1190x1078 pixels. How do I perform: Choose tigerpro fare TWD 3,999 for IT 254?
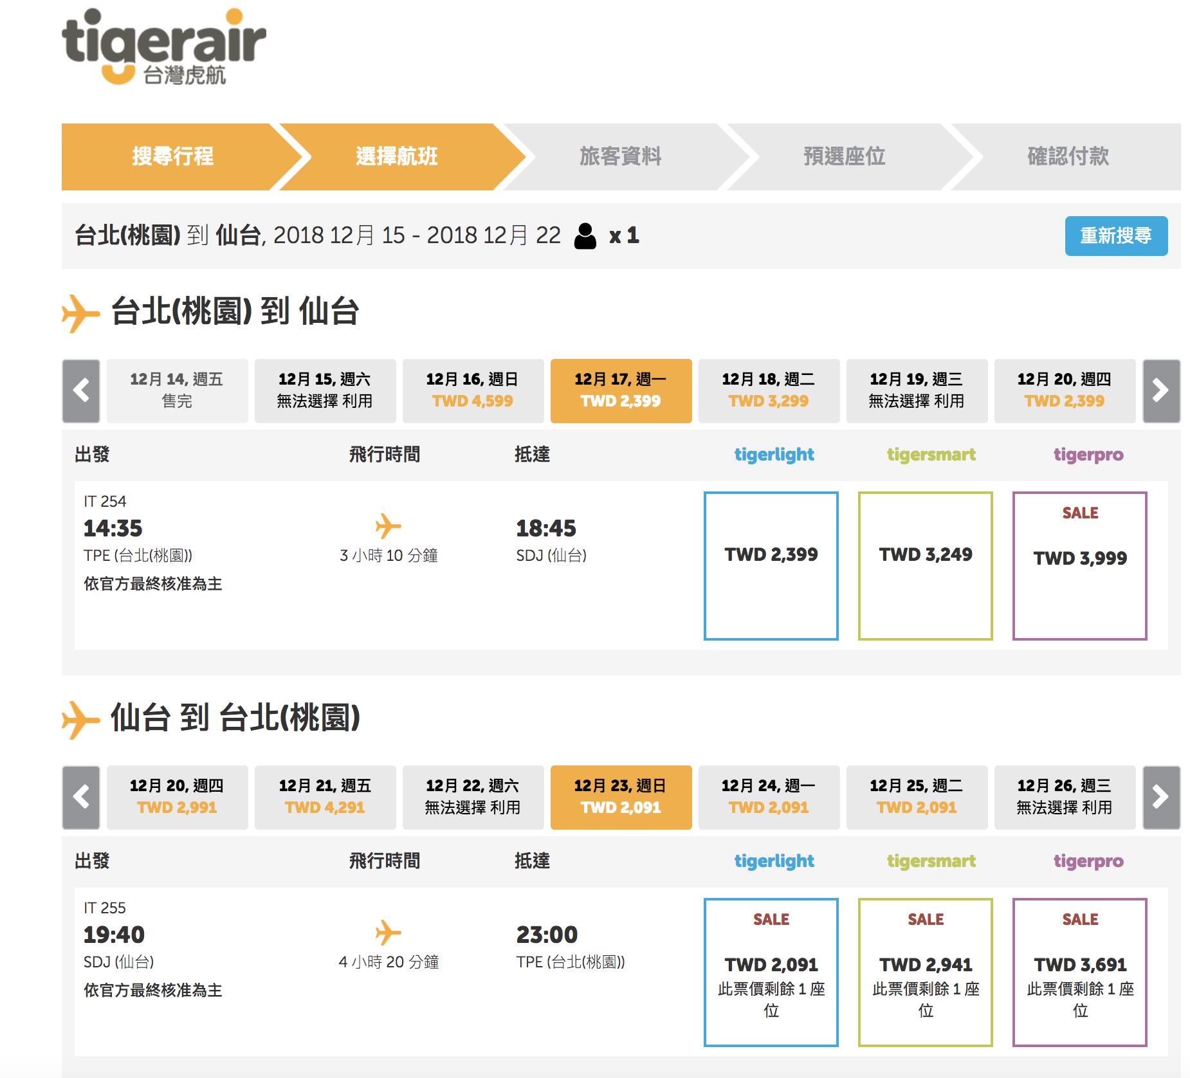click(1080, 566)
